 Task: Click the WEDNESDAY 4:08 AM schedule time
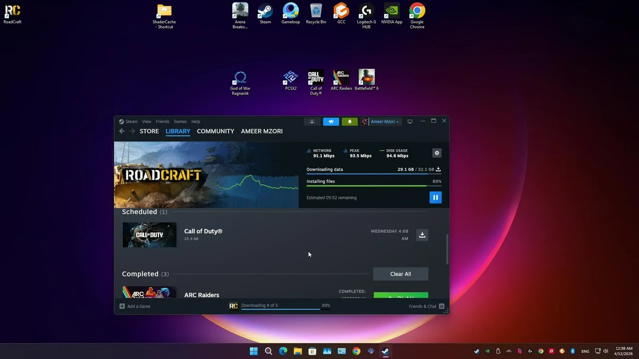[389, 235]
